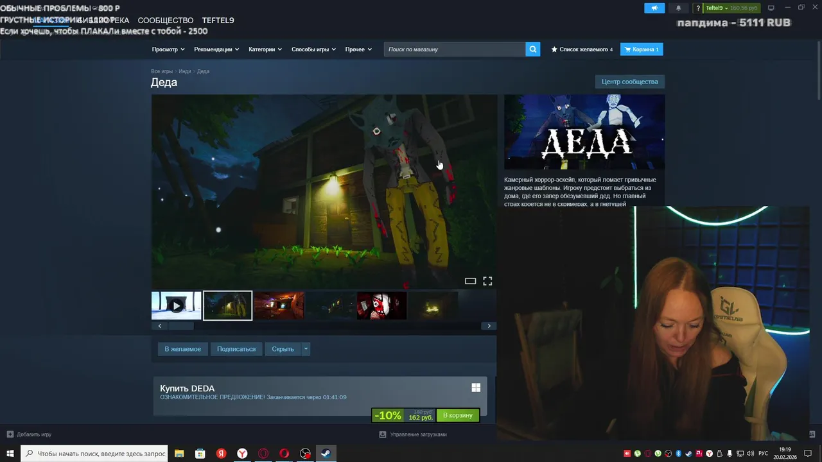This screenshot has height=462, width=822.
Task: Open the TEFTEL9 profile menu
Action: click(218, 21)
